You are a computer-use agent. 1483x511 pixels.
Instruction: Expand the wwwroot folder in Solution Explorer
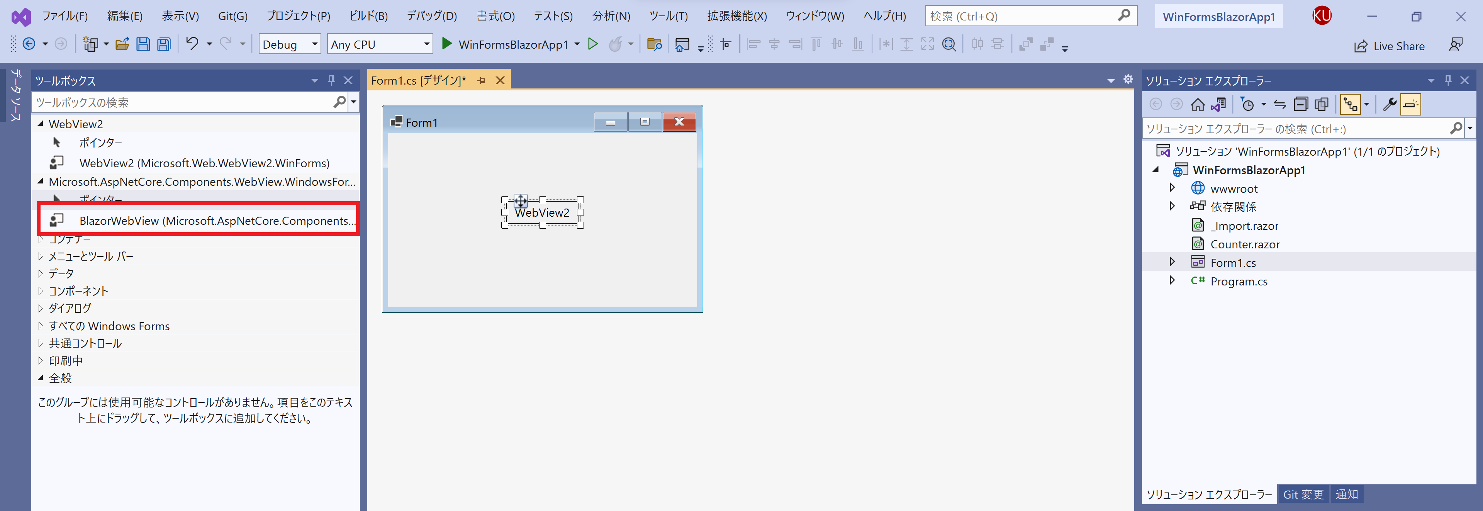[1172, 188]
